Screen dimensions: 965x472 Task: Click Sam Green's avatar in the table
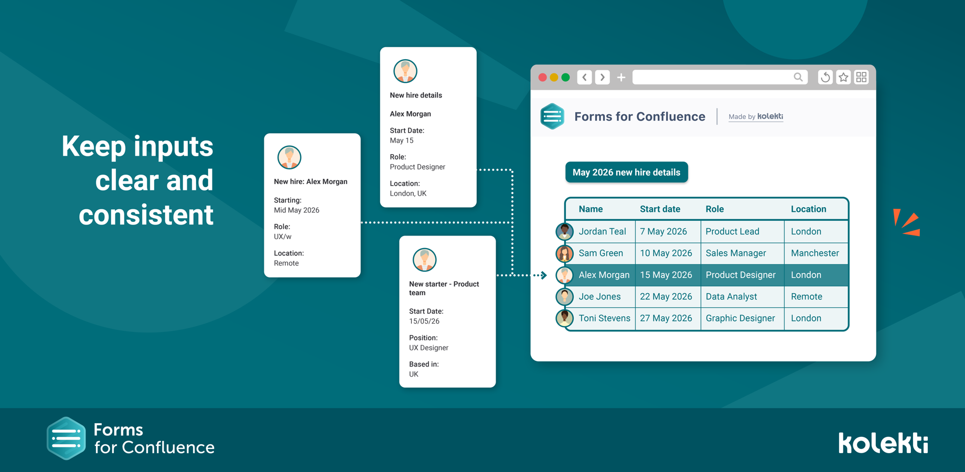[x=564, y=253]
